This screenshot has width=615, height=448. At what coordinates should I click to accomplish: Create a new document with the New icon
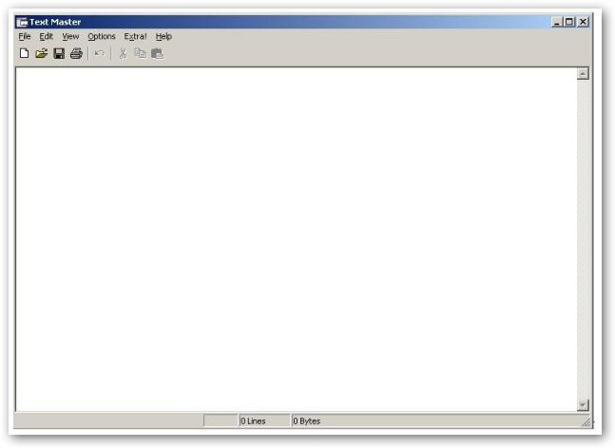pos(25,53)
